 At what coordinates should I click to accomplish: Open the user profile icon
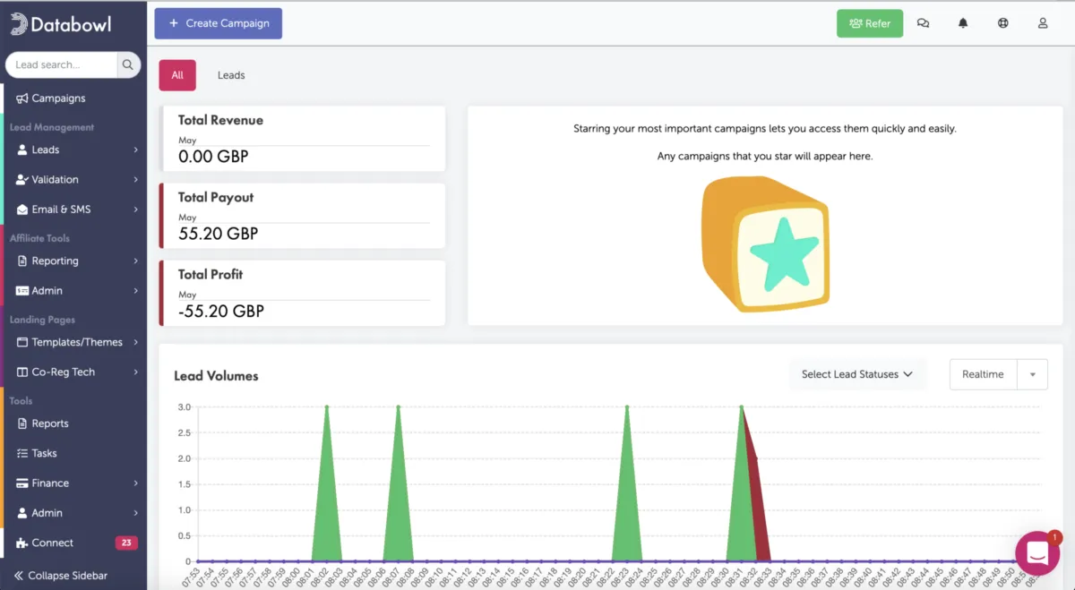pos(1043,23)
